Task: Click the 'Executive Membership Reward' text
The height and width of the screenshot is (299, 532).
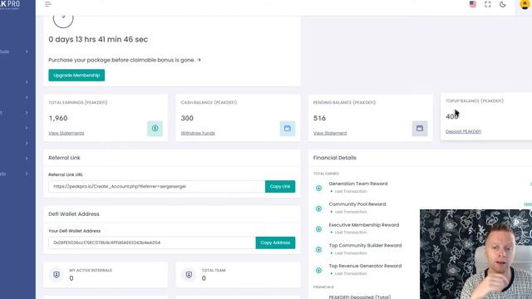Action: tap(364, 225)
